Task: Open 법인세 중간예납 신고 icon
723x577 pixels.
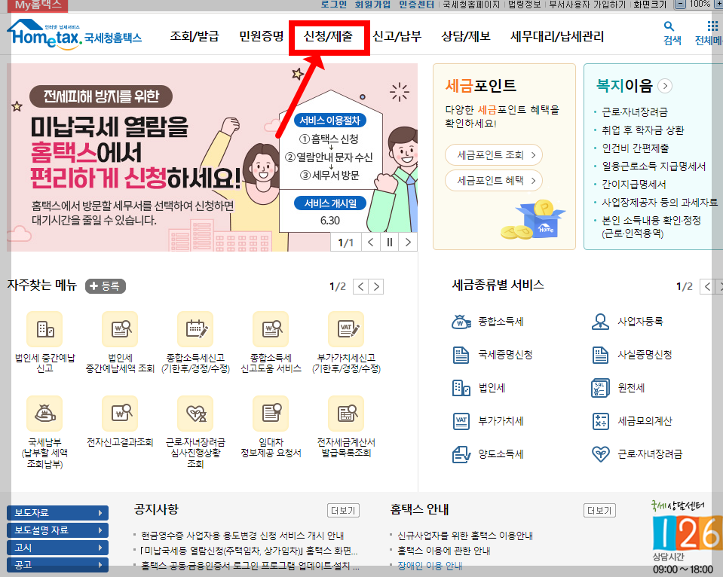Action: coord(44,329)
